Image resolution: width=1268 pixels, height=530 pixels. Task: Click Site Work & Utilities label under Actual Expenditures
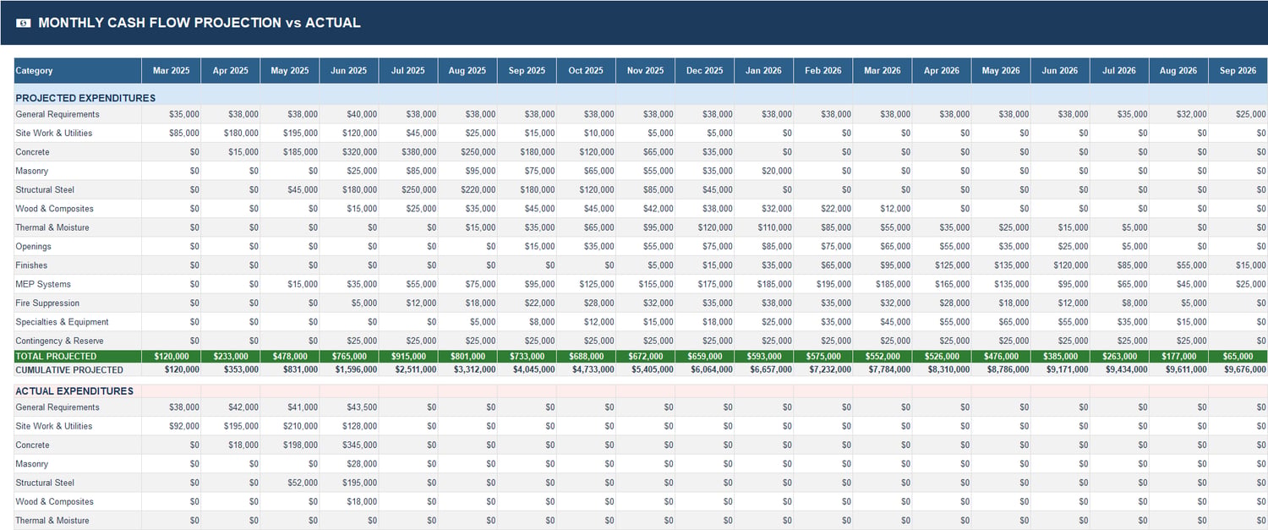point(54,426)
